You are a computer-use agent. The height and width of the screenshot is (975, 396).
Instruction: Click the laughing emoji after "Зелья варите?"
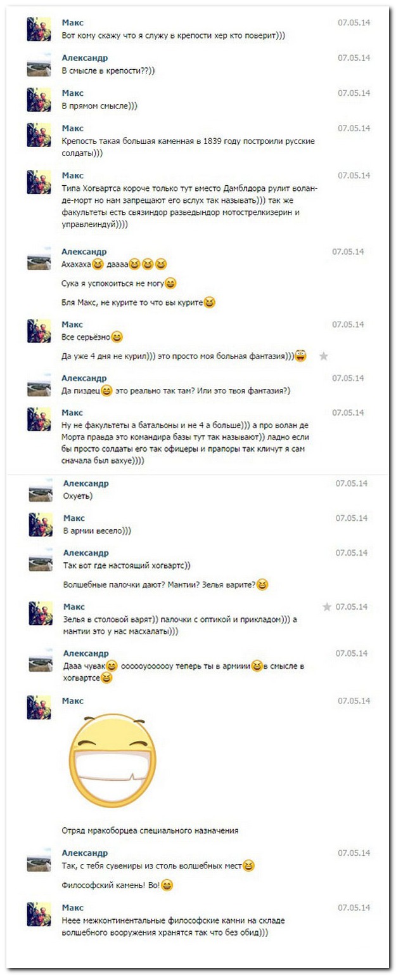[262, 584]
